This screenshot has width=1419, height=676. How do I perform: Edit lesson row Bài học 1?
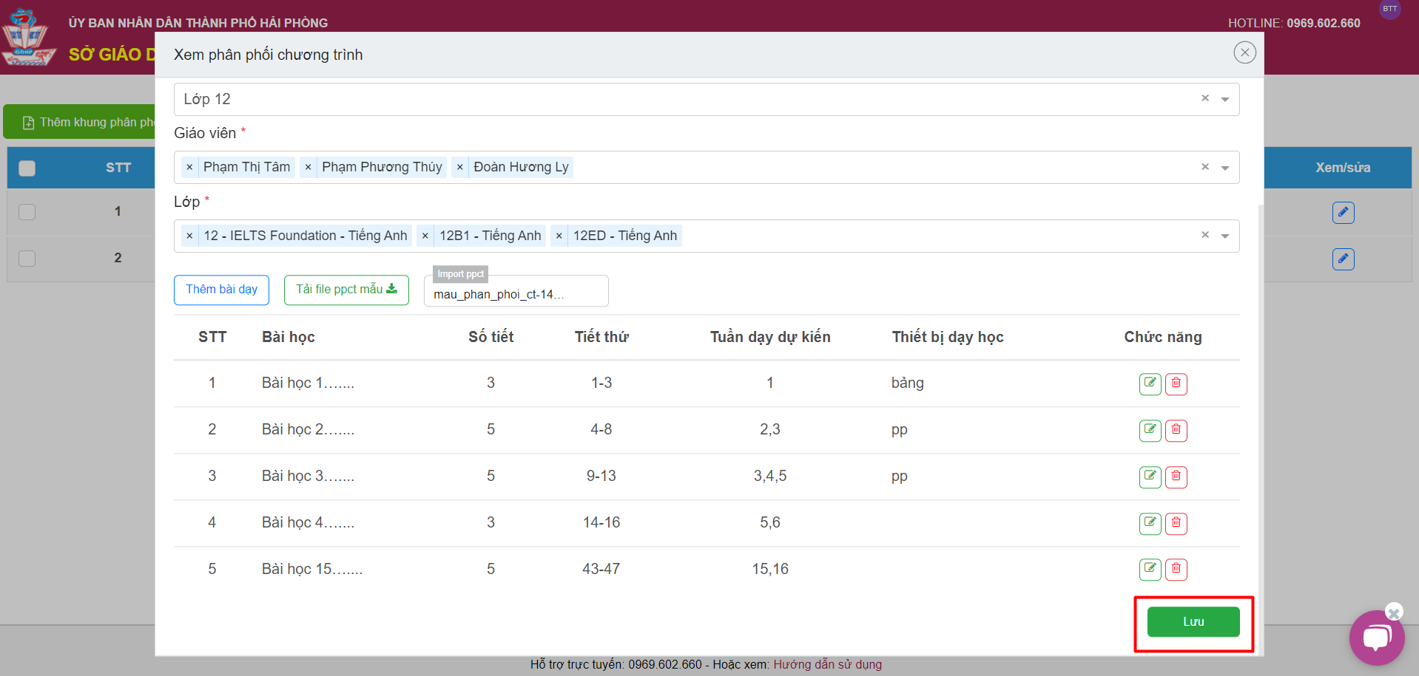(1150, 383)
